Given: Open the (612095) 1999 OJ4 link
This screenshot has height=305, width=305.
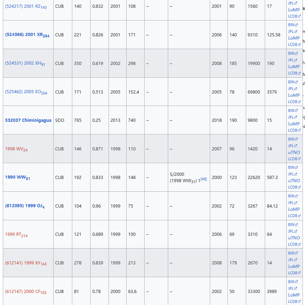Looking at the screenshot, I should click(x=25, y=206).
